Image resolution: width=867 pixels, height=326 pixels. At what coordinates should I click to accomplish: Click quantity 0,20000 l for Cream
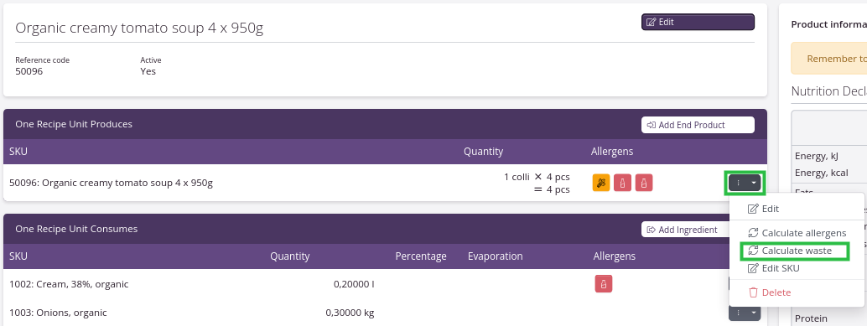[354, 284]
